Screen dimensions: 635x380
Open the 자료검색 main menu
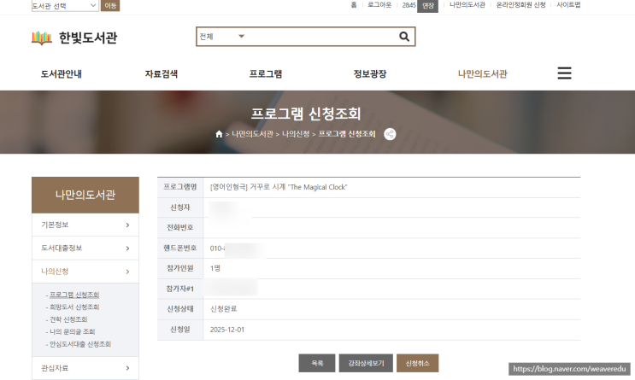[x=162, y=74]
